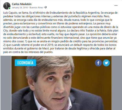Click the last line ending 'intereses del pueblo.'
This screenshot has width=122, height=110.
(x=28, y=52)
